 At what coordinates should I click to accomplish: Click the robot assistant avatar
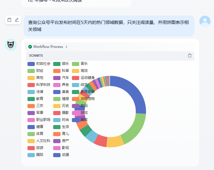click(11, 45)
